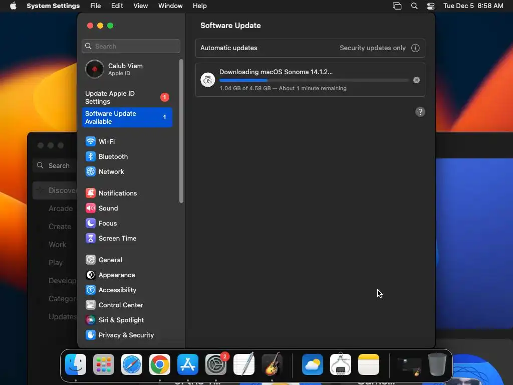Open the System Settings app menu
513x385 pixels.
coord(53,6)
